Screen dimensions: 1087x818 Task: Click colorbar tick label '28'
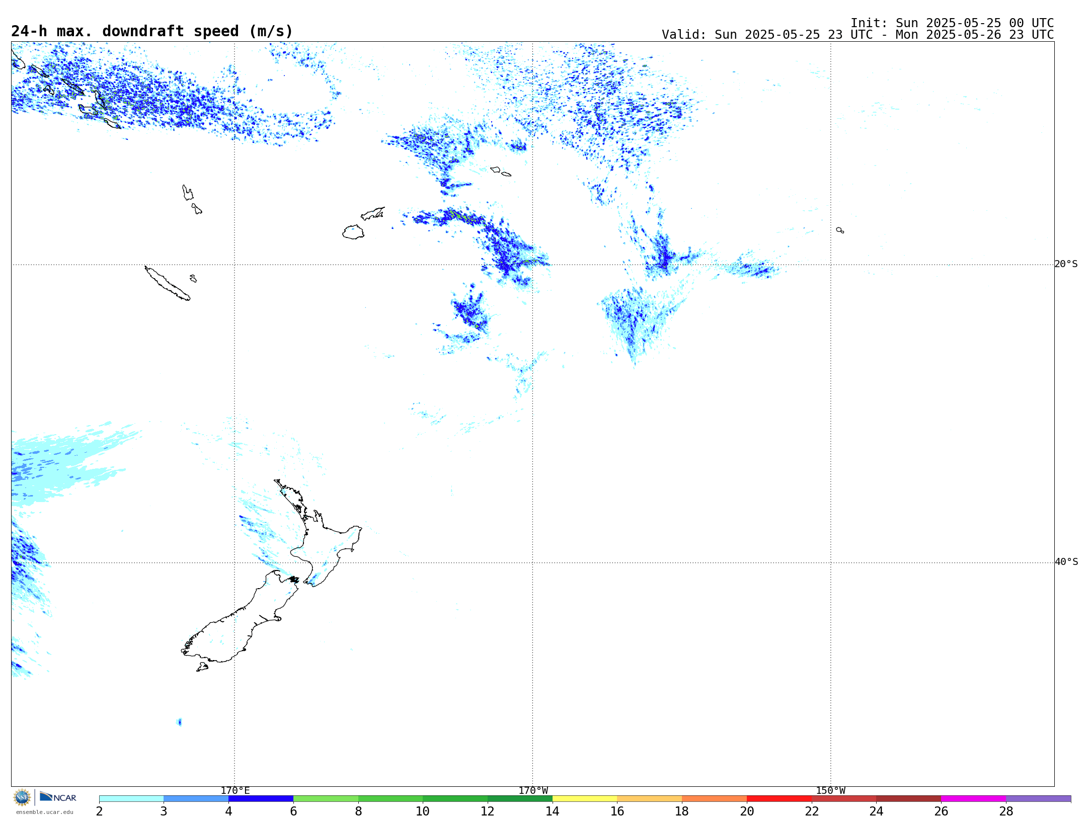point(1006,811)
